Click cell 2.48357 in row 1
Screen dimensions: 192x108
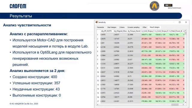pyautogui.click(x=120, y=35)
